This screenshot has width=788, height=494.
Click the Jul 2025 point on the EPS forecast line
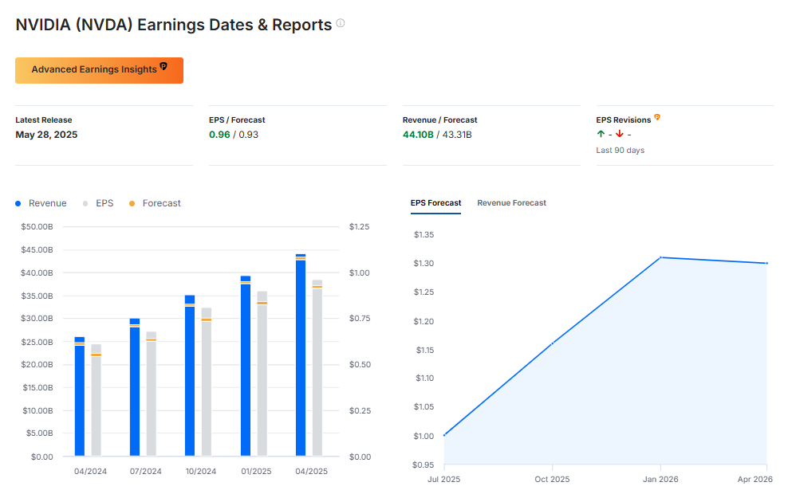pos(444,435)
